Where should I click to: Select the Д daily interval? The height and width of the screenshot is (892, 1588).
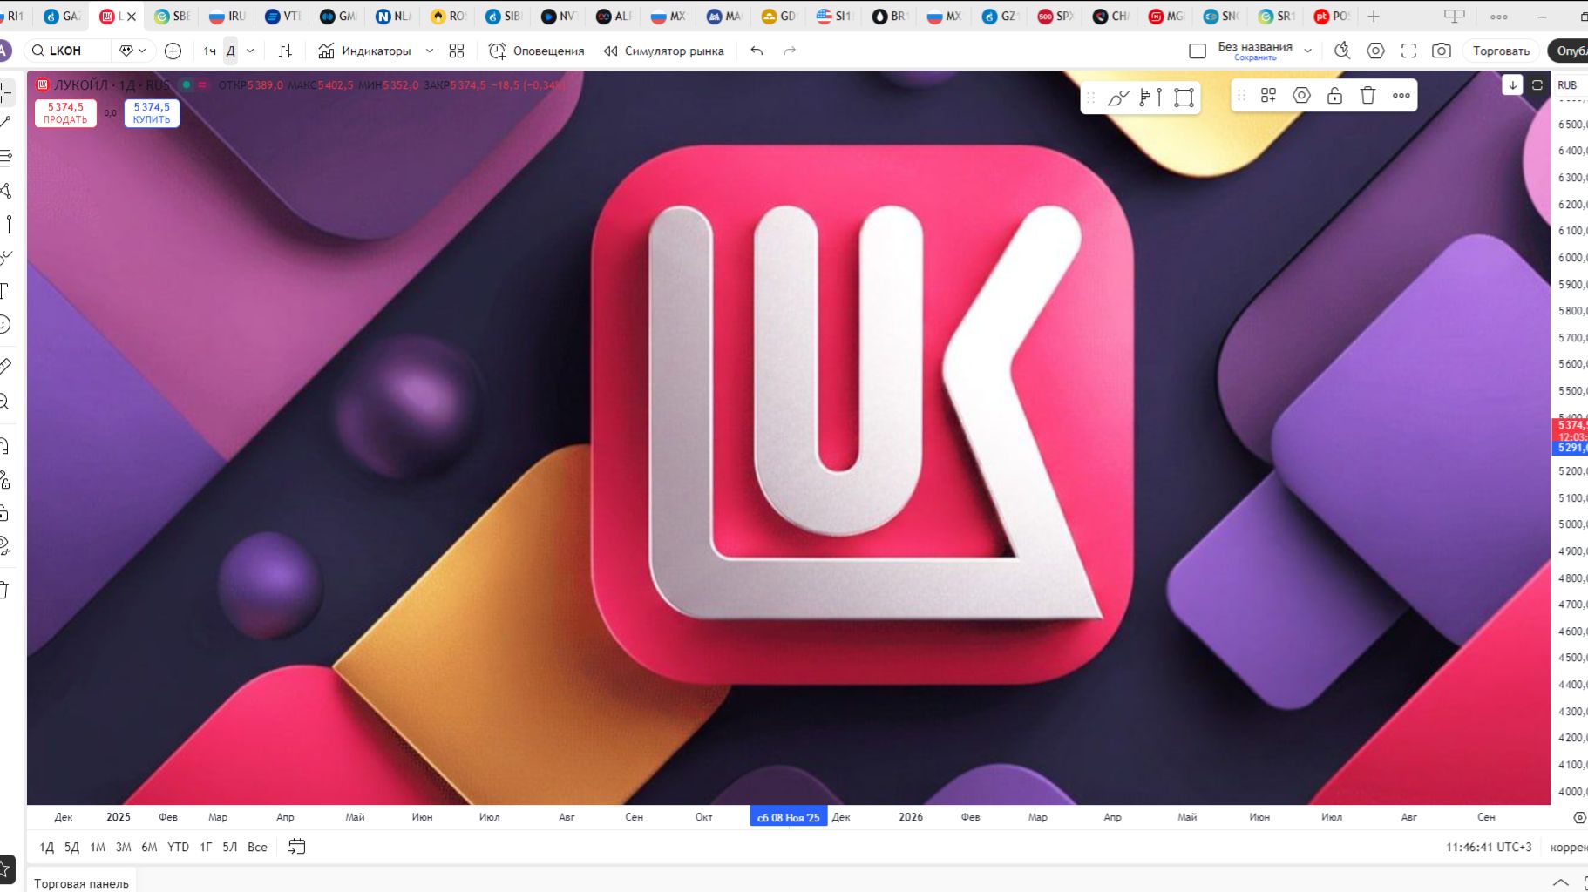(231, 51)
